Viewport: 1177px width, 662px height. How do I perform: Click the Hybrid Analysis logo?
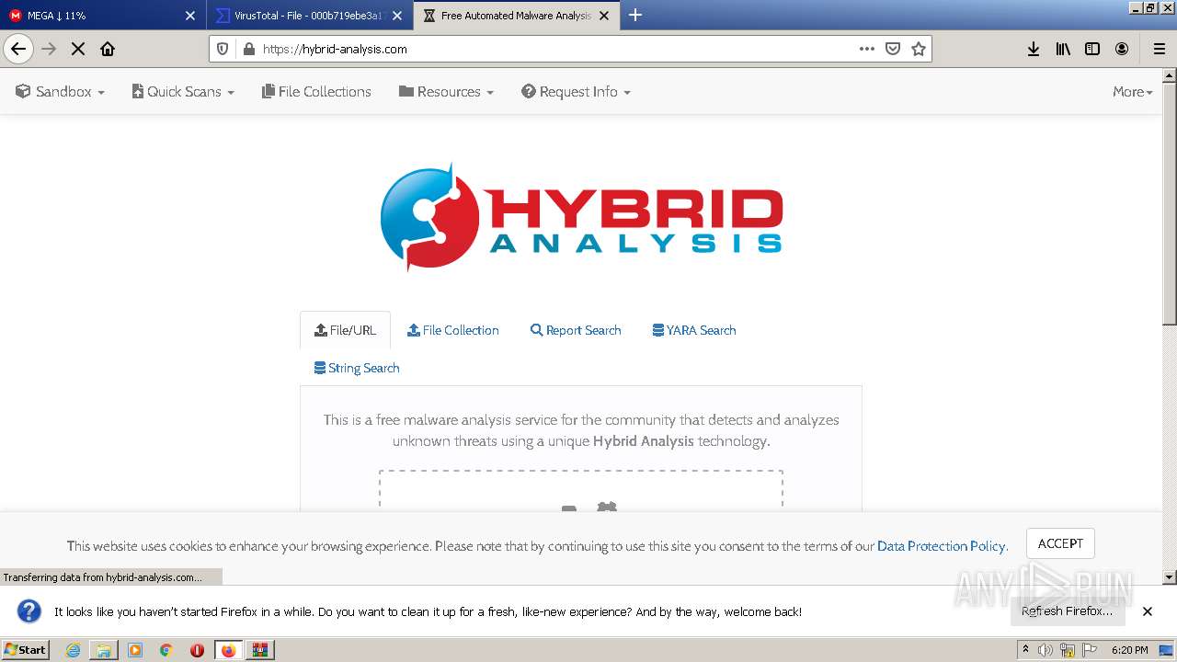point(581,217)
